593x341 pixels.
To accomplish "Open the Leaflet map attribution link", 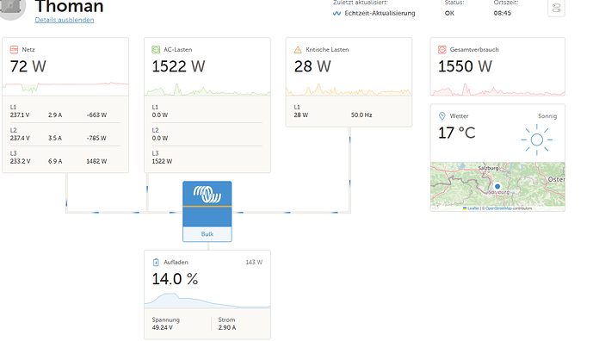I will (x=473, y=208).
